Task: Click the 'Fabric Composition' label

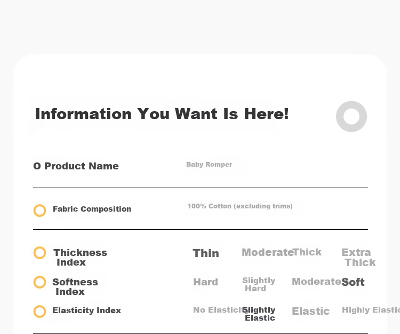Action: point(92,209)
